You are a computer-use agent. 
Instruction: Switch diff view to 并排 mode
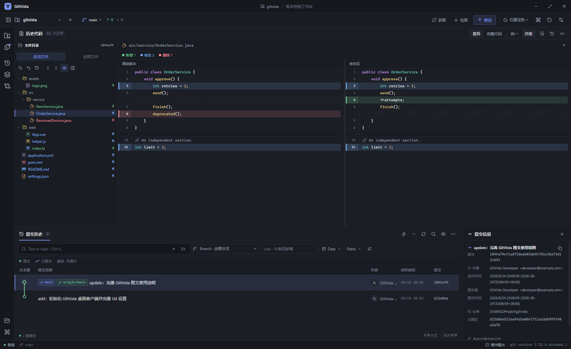point(528,34)
